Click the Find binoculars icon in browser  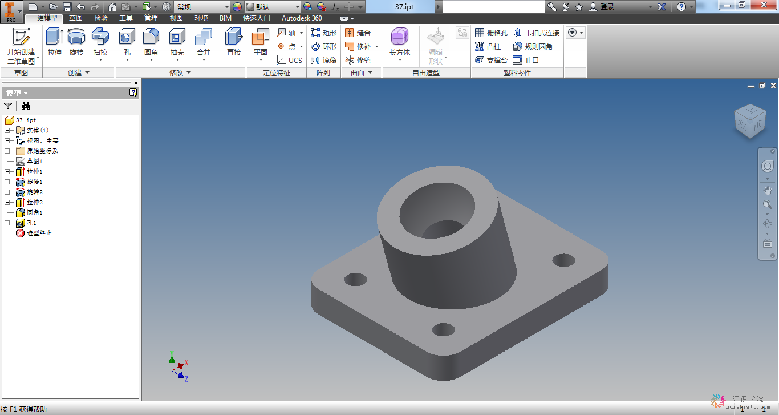(26, 106)
